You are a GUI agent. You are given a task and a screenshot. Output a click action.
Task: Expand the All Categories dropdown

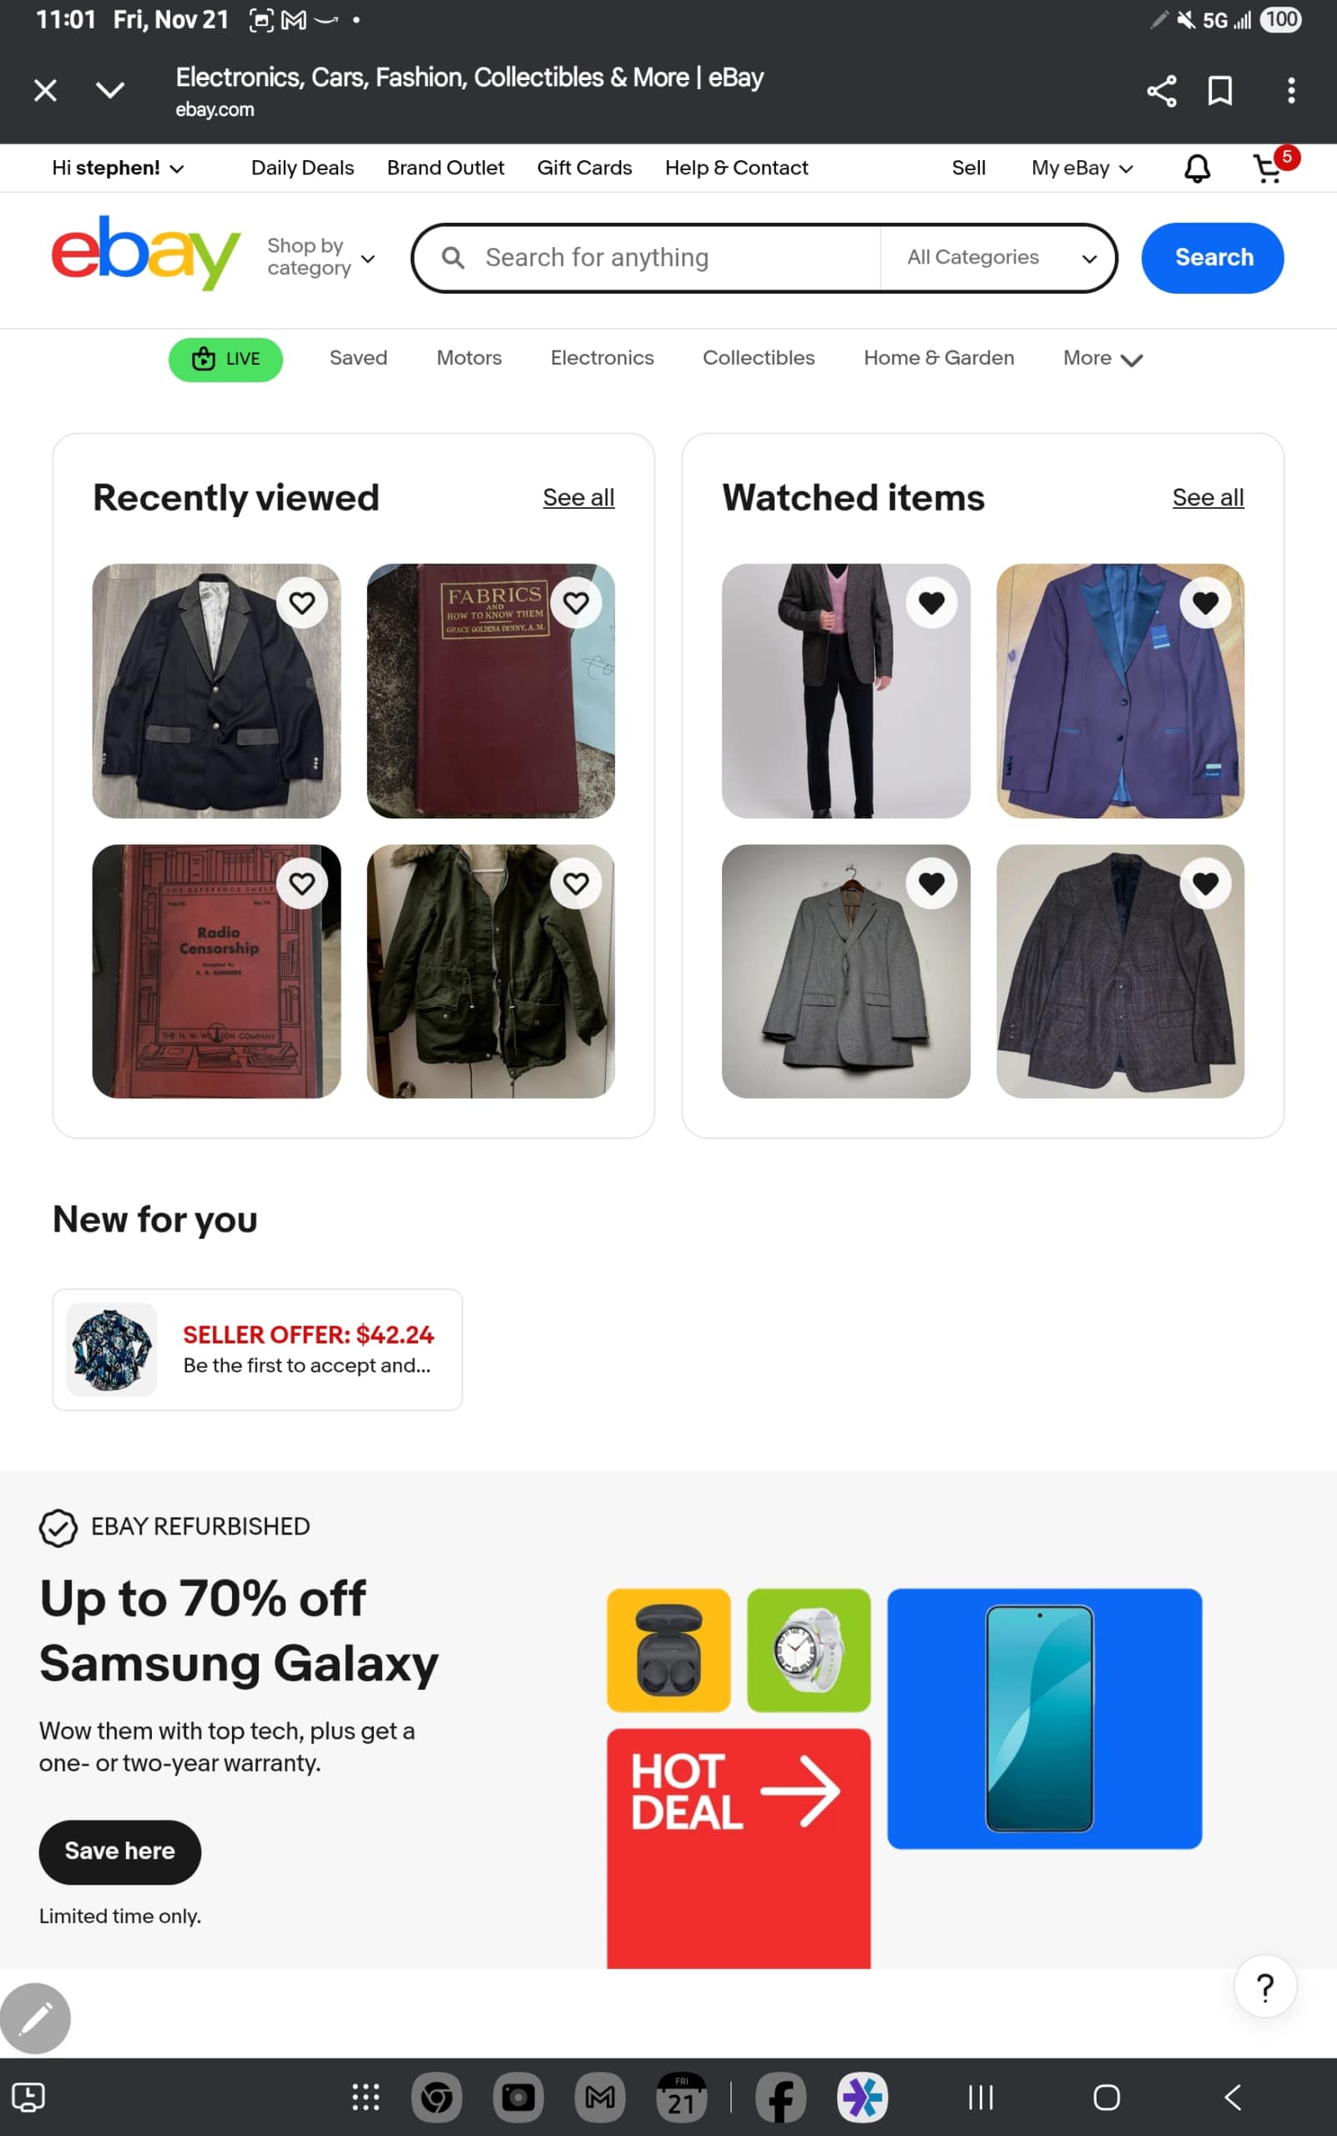pos(1000,257)
